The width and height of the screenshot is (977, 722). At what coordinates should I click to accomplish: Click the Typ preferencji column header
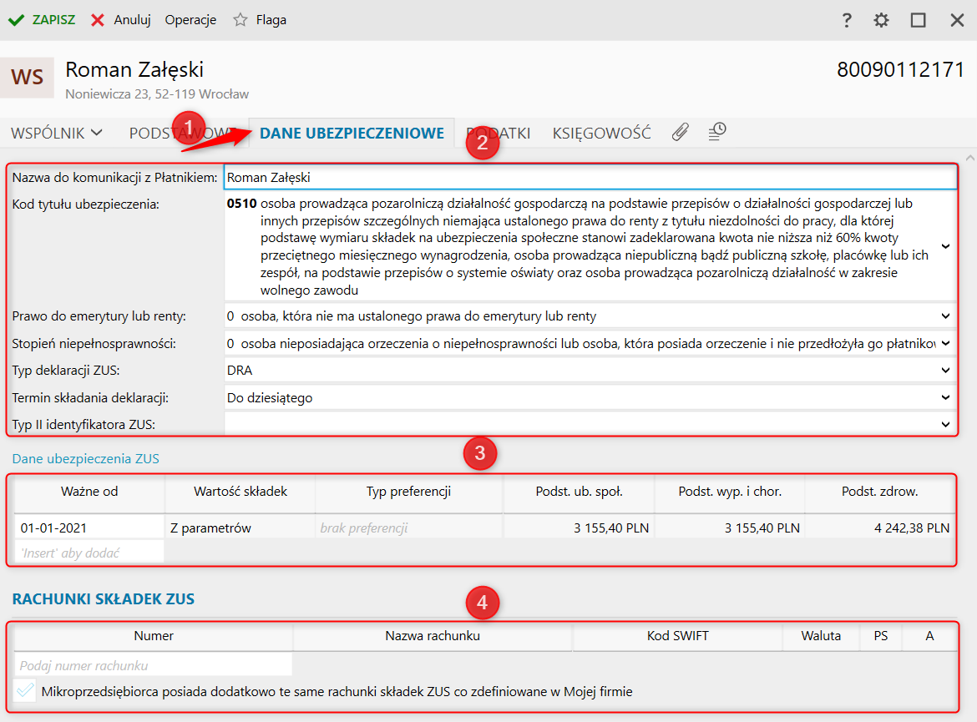[x=408, y=492]
